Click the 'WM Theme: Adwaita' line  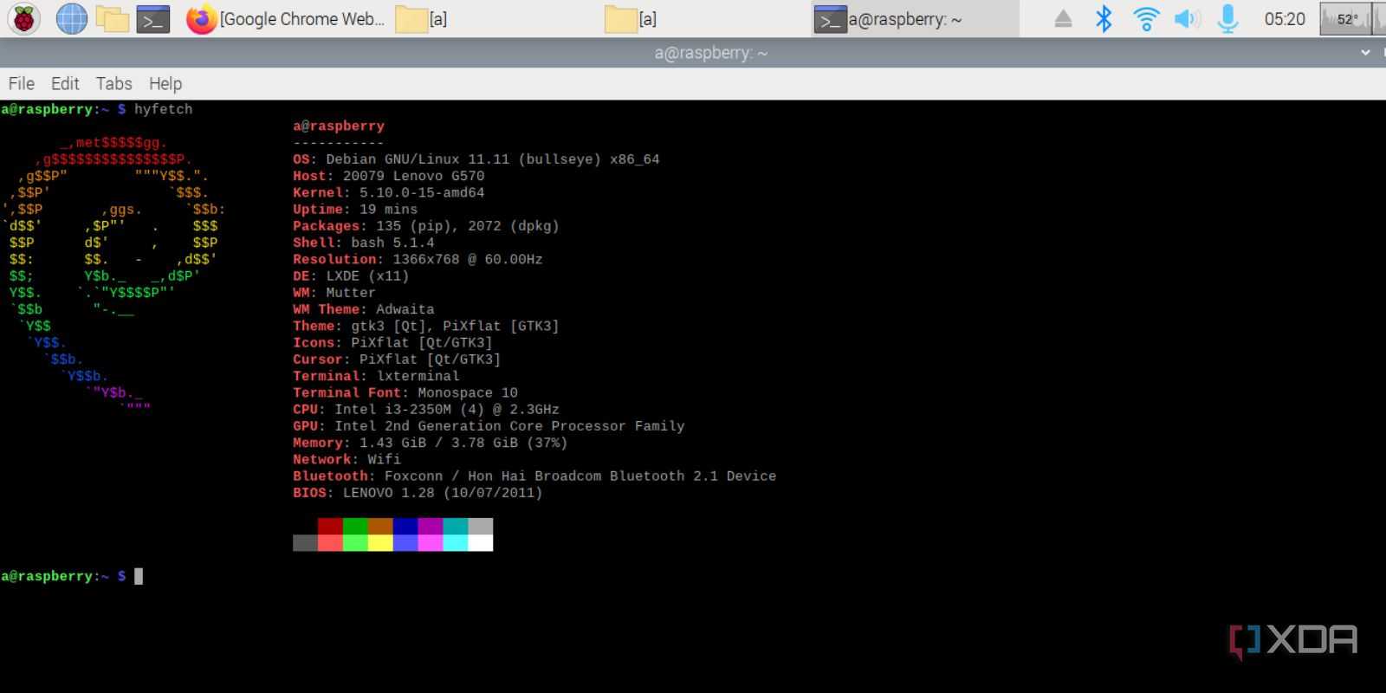coord(364,309)
